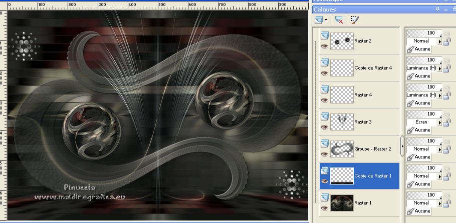The image size is (456, 223).
Task: Click the new raster layer icon
Action: [x=319, y=19]
